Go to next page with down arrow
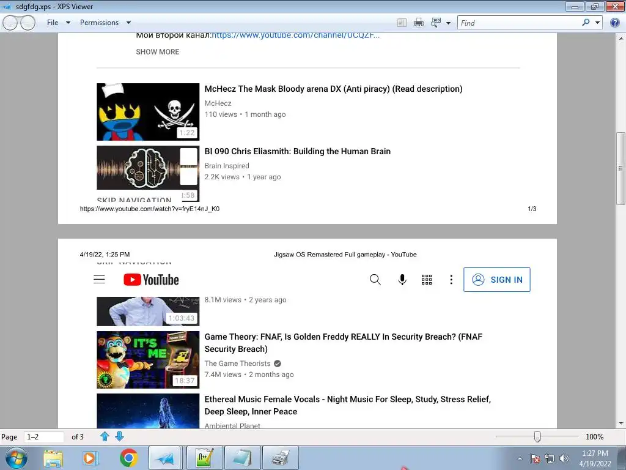Viewport: 626px width, 470px height. pos(119,436)
